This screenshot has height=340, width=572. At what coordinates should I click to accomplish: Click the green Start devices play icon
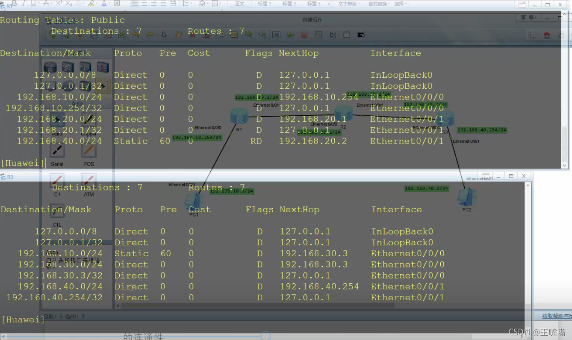point(290,35)
